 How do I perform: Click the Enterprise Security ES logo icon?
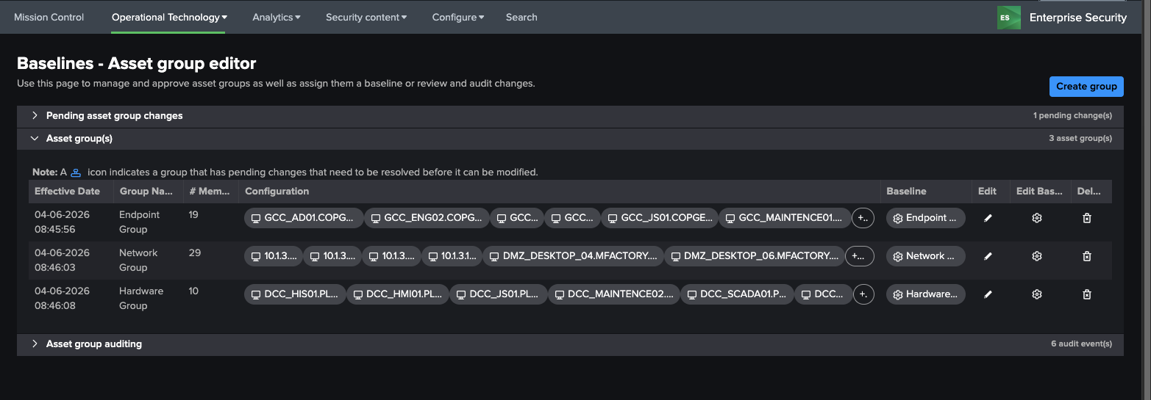pyautogui.click(x=1008, y=18)
